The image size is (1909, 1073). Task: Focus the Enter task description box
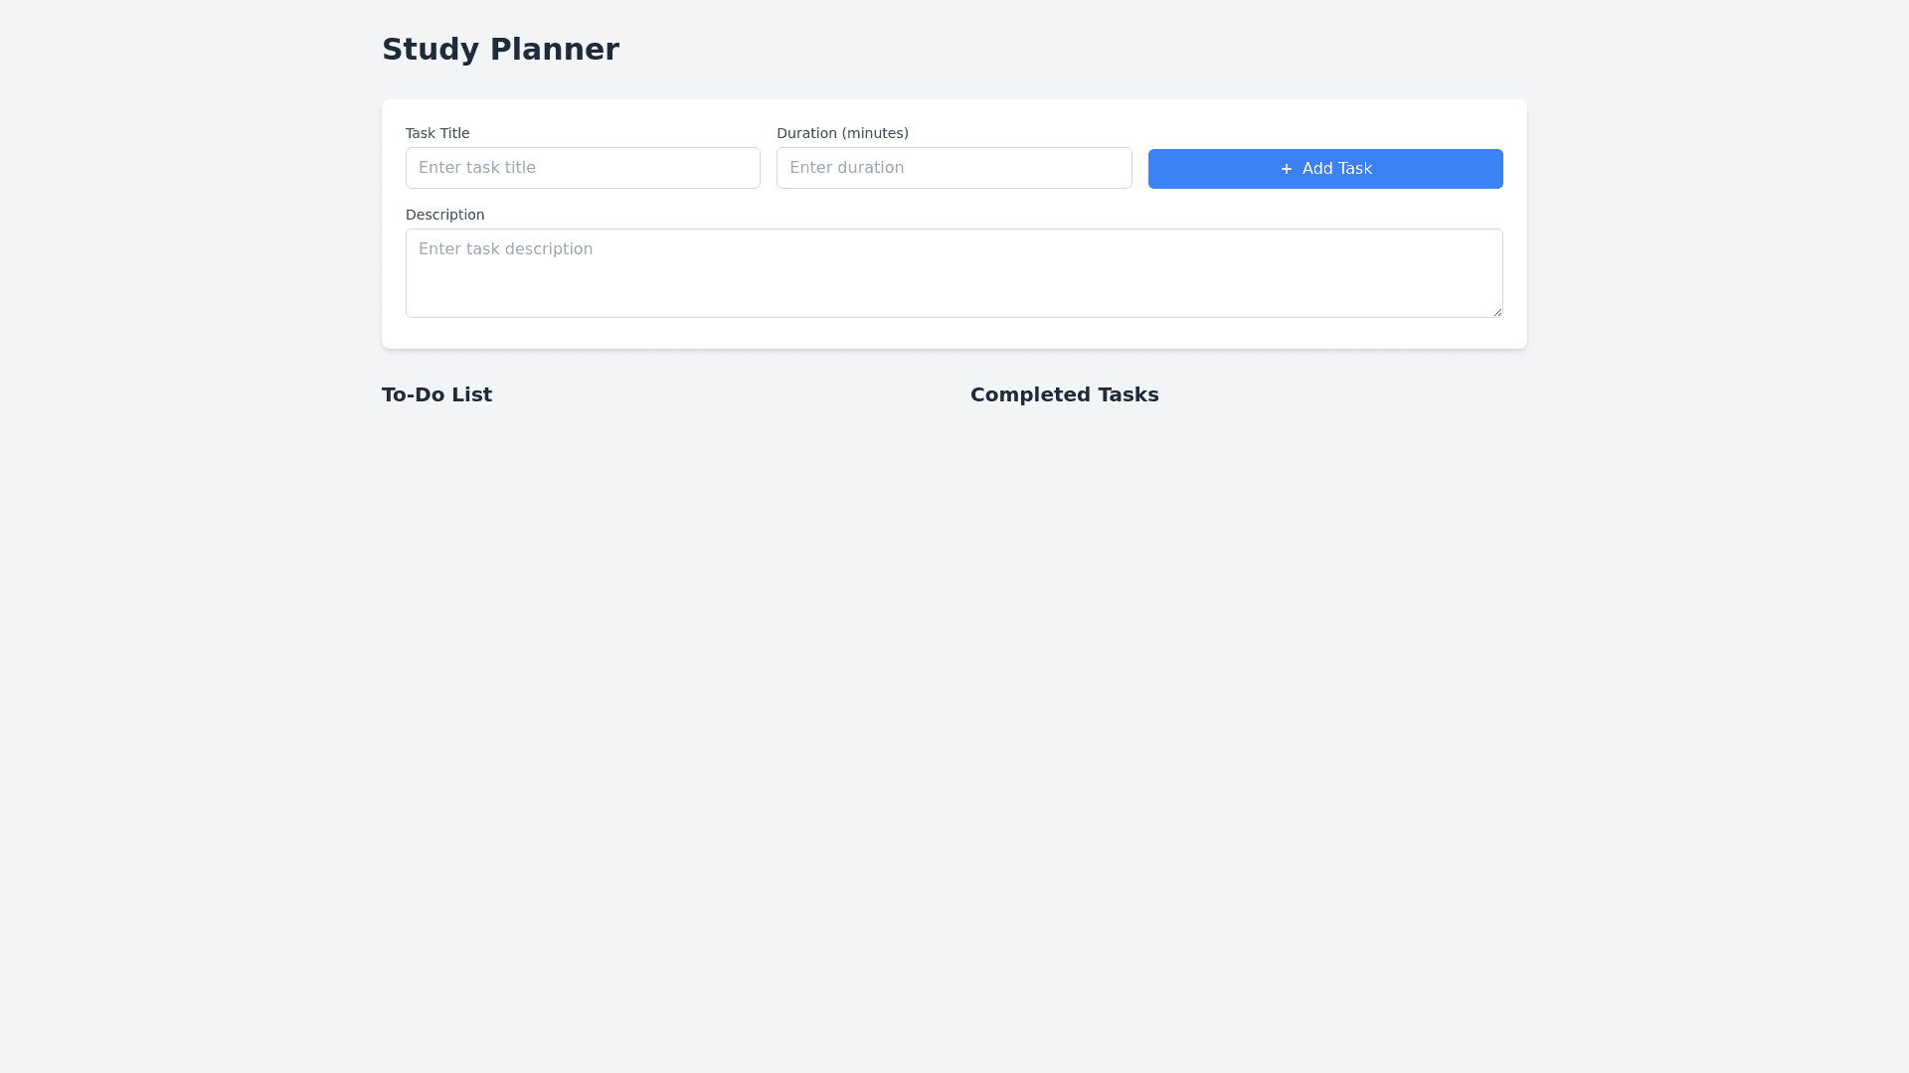coord(954,272)
